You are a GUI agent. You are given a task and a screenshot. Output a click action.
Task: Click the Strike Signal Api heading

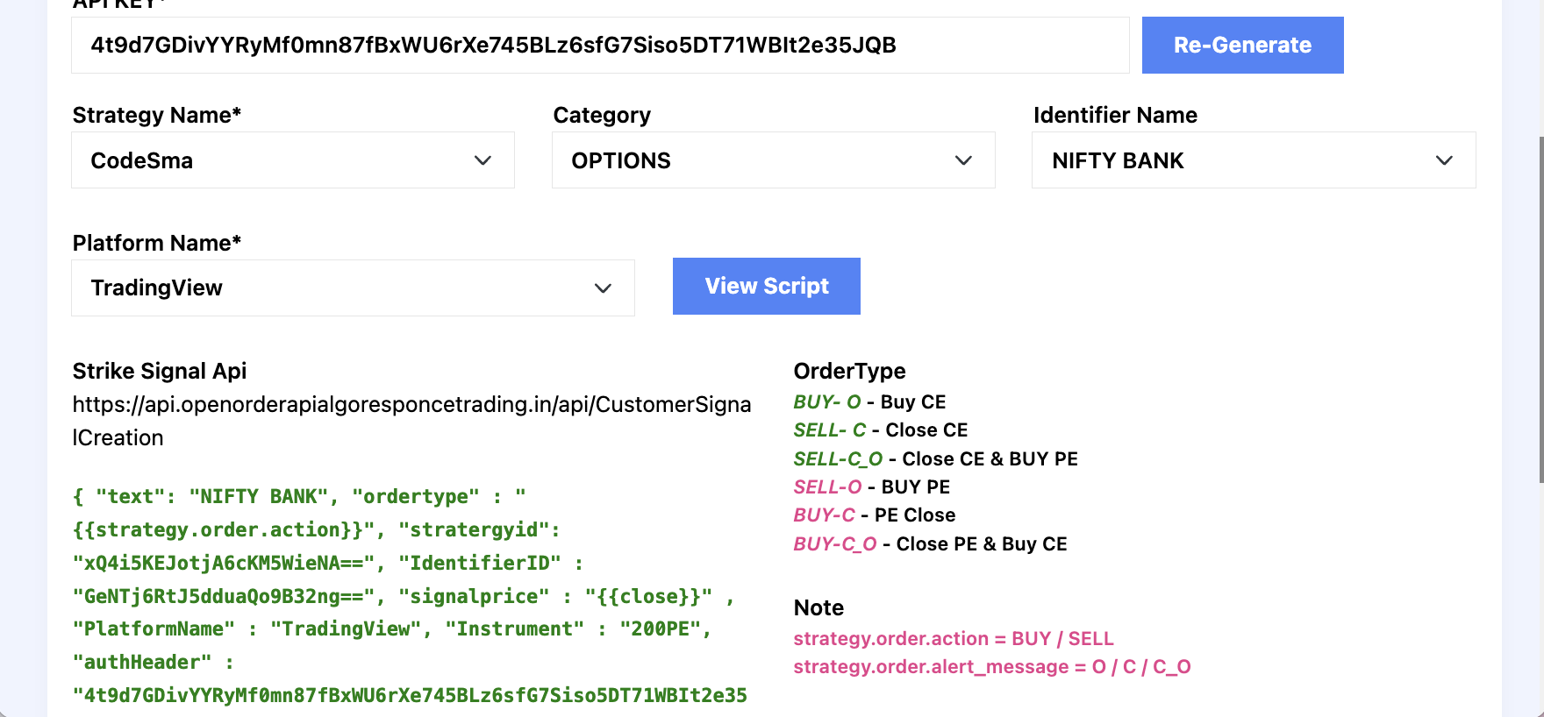160,372
